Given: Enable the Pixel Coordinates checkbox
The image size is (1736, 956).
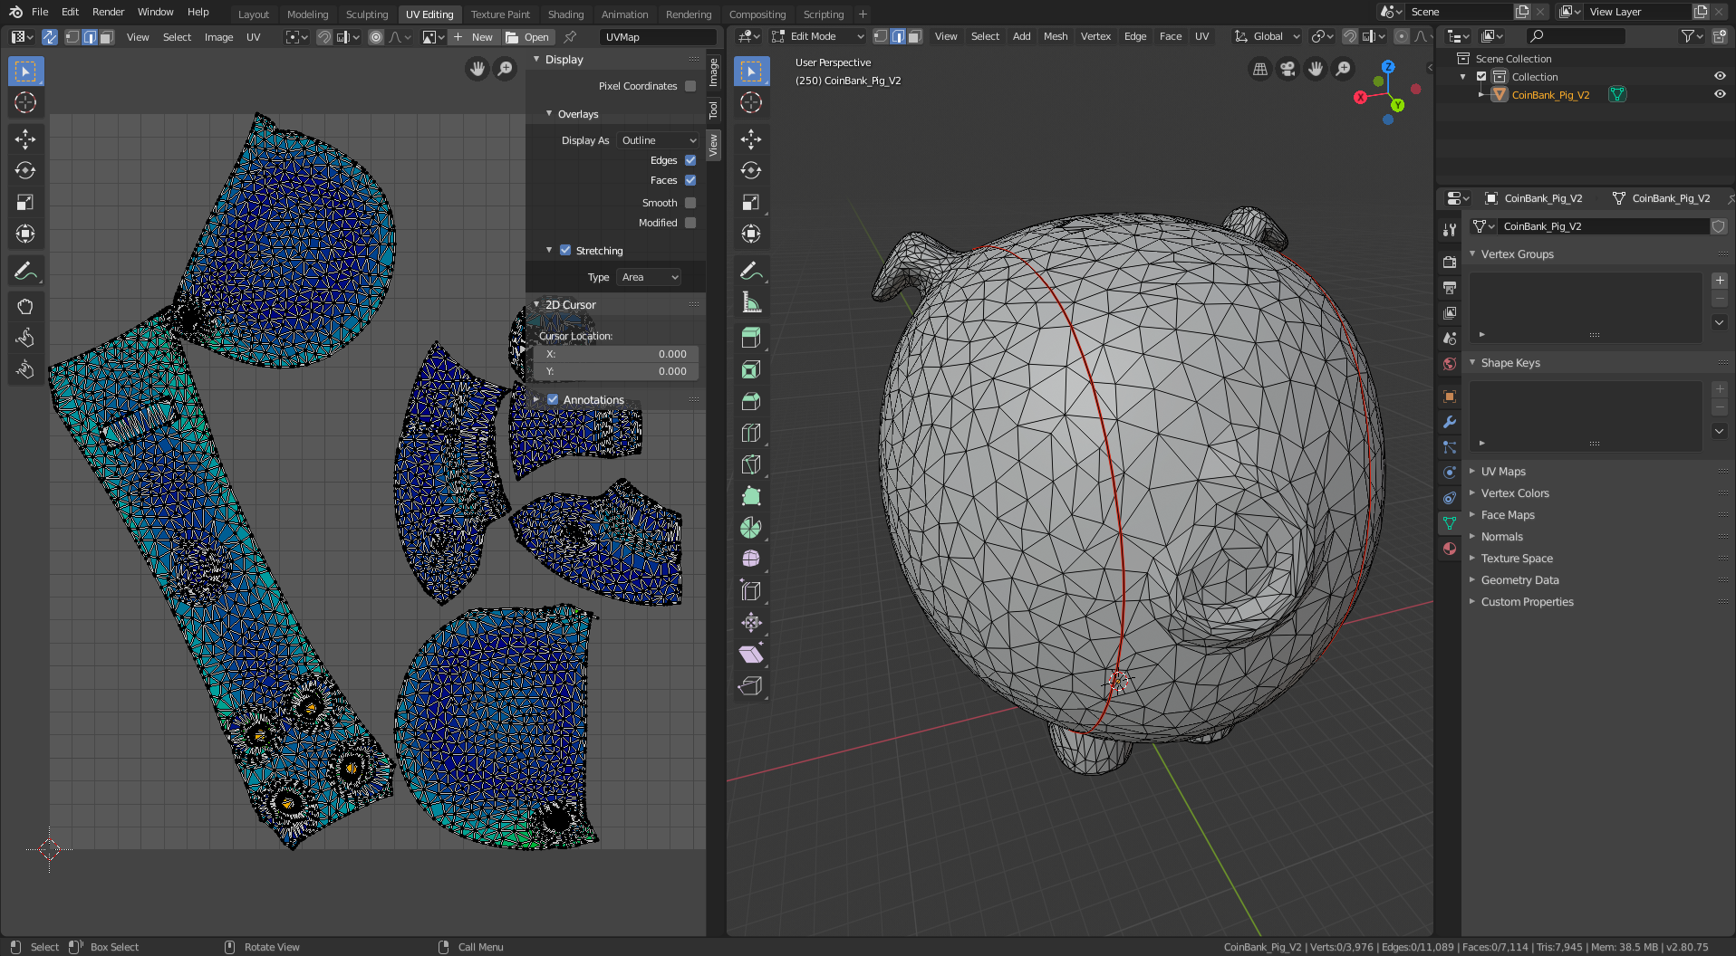Looking at the screenshot, I should click(690, 86).
